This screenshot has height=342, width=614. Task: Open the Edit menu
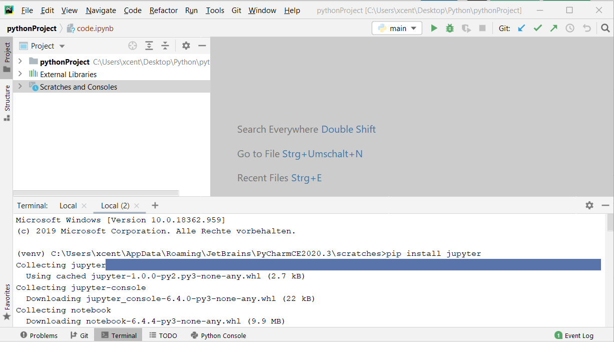click(48, 11)
